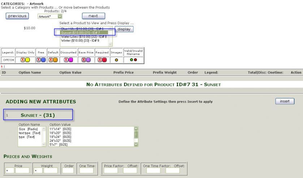This screenshot has height=178, width=303.
Task: Open the Artwork category dropdown
Action: click(x=50, y=16)
